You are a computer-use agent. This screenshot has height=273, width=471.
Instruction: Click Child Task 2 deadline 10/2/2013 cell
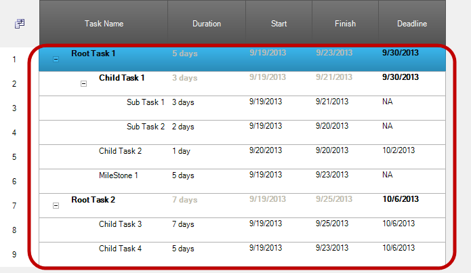[396, 151]
